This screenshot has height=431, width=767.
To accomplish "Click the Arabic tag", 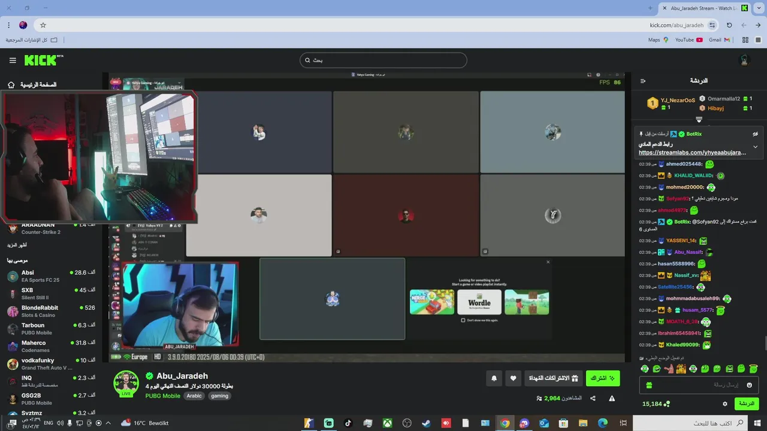I will 194,396.
